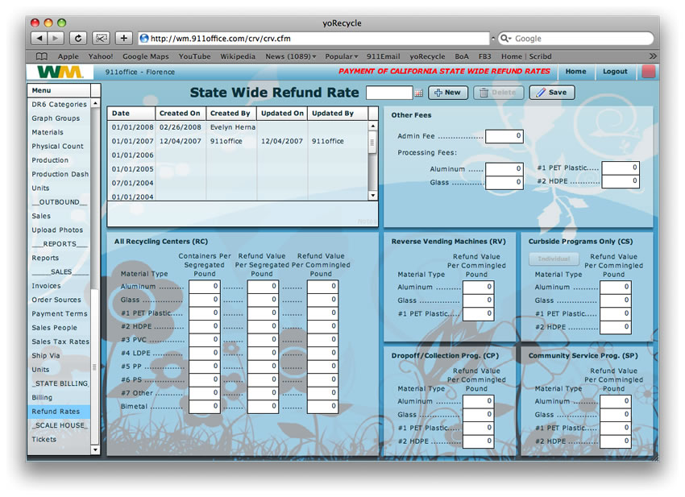Viewport: 685px width, 497px height.
Task: Click the web clip scissors icon
Action: tap(101, 39)
